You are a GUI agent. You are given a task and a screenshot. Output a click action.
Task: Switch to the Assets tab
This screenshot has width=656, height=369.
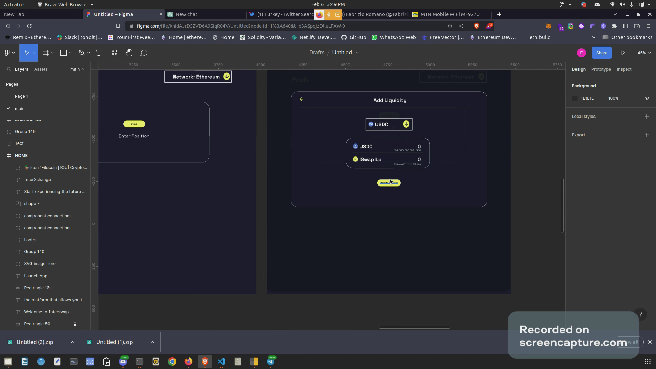41,69
